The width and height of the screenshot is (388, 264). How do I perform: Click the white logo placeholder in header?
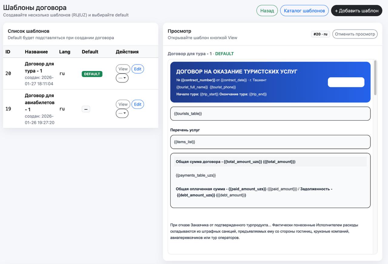[346, 82]
